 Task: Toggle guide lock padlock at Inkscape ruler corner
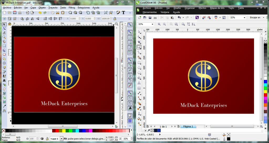[10, 24]
